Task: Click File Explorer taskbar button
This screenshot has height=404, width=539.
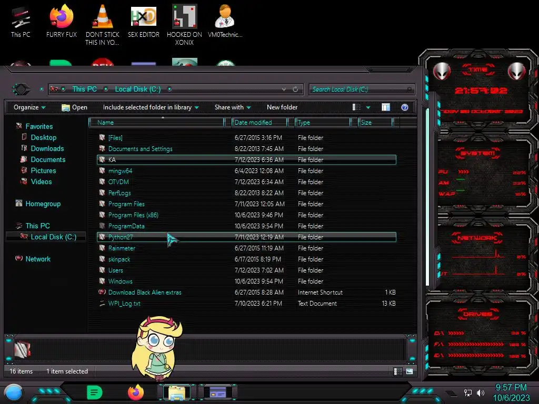Action: click(x=177, y=392)
